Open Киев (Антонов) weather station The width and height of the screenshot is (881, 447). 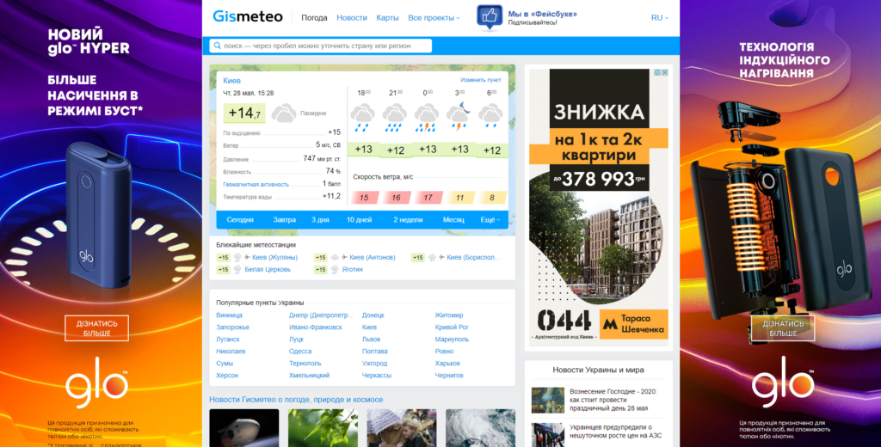[x=372, y=257]
